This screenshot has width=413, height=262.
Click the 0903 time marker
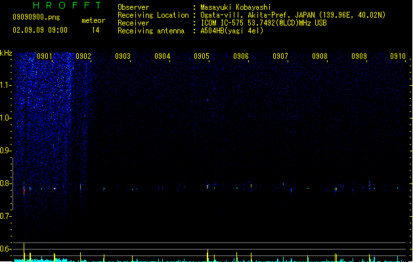click(123, 56)
